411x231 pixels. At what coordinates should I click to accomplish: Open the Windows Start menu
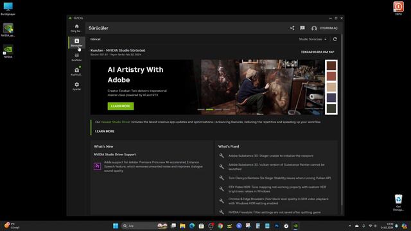116,226
